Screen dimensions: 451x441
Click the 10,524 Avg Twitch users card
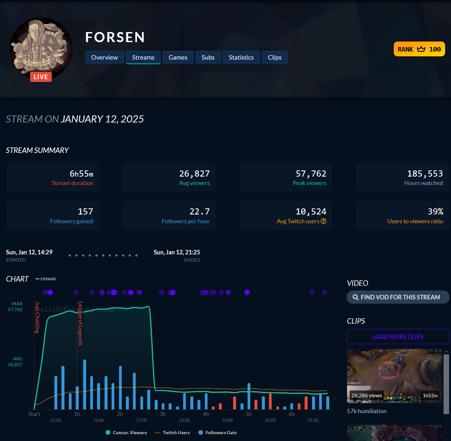click(286, 215)
